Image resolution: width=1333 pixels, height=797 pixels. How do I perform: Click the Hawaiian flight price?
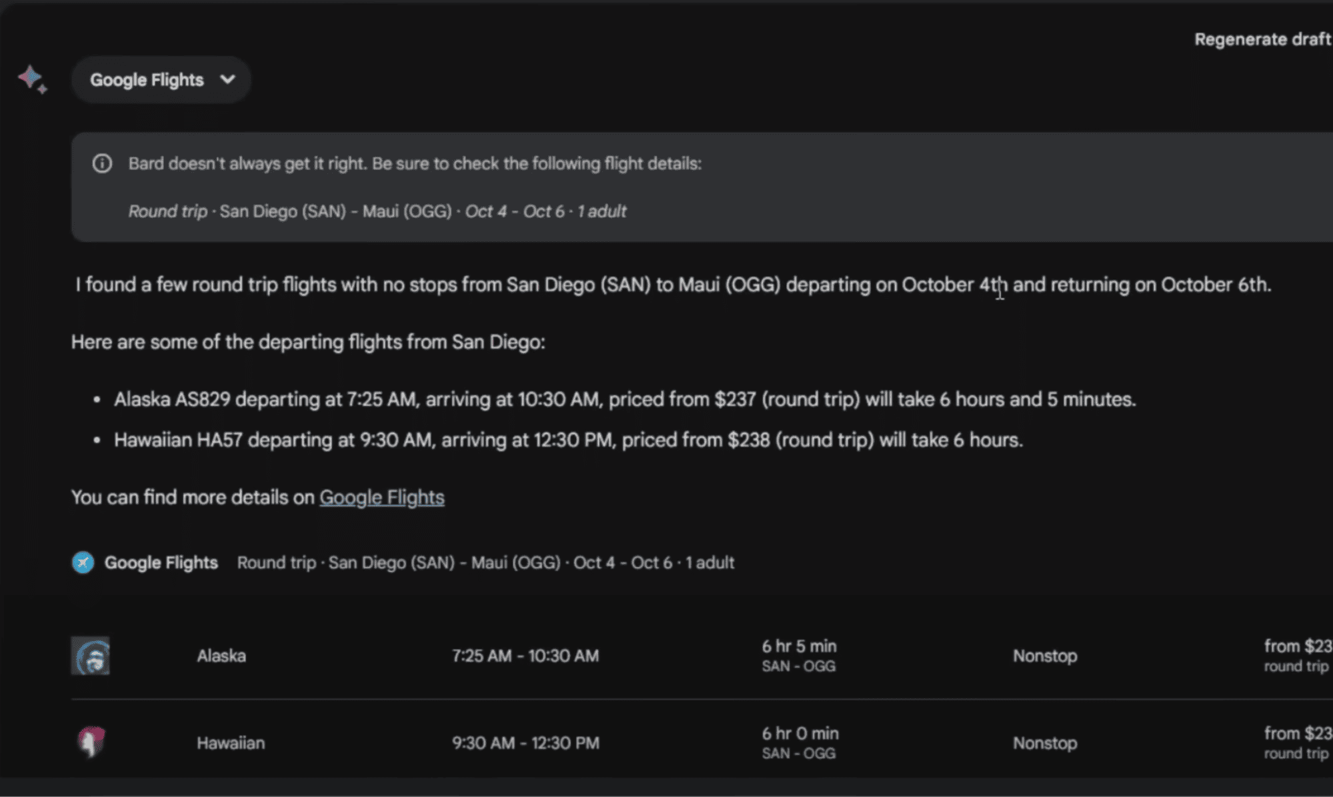[x=1298, y=734]
